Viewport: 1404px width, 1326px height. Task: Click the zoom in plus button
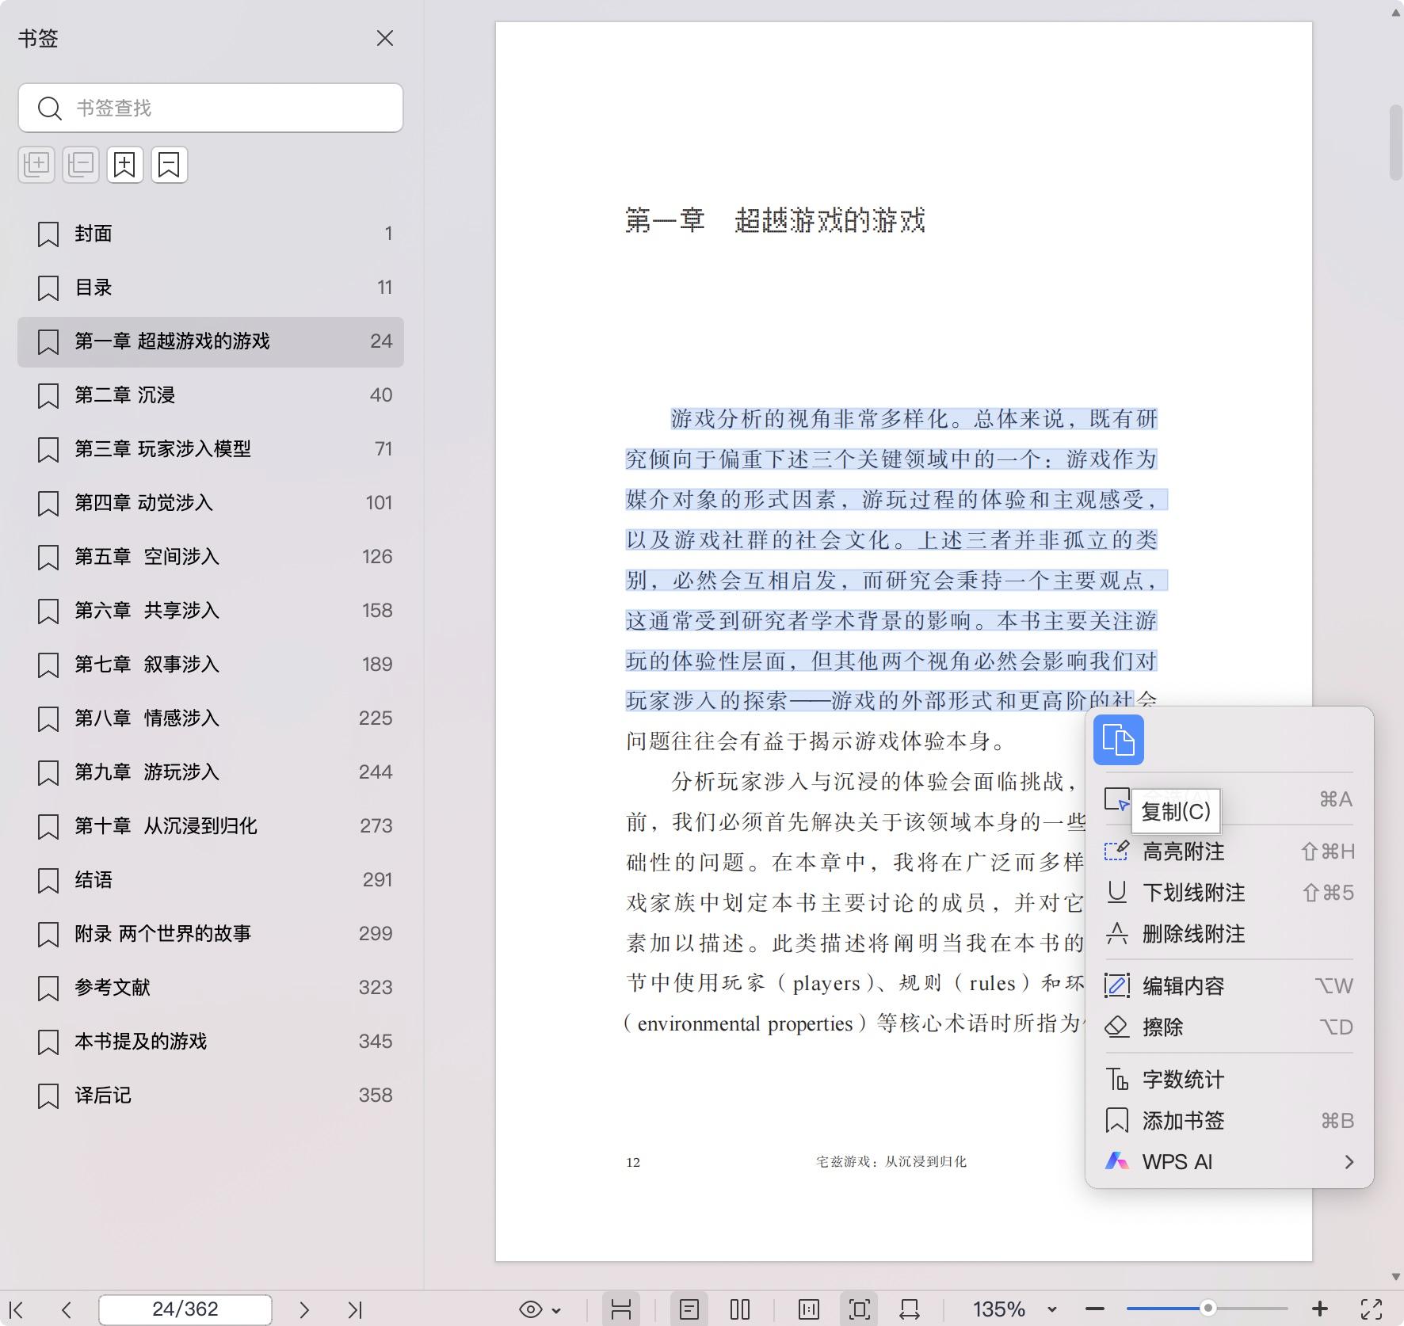click(1319, 1309)
